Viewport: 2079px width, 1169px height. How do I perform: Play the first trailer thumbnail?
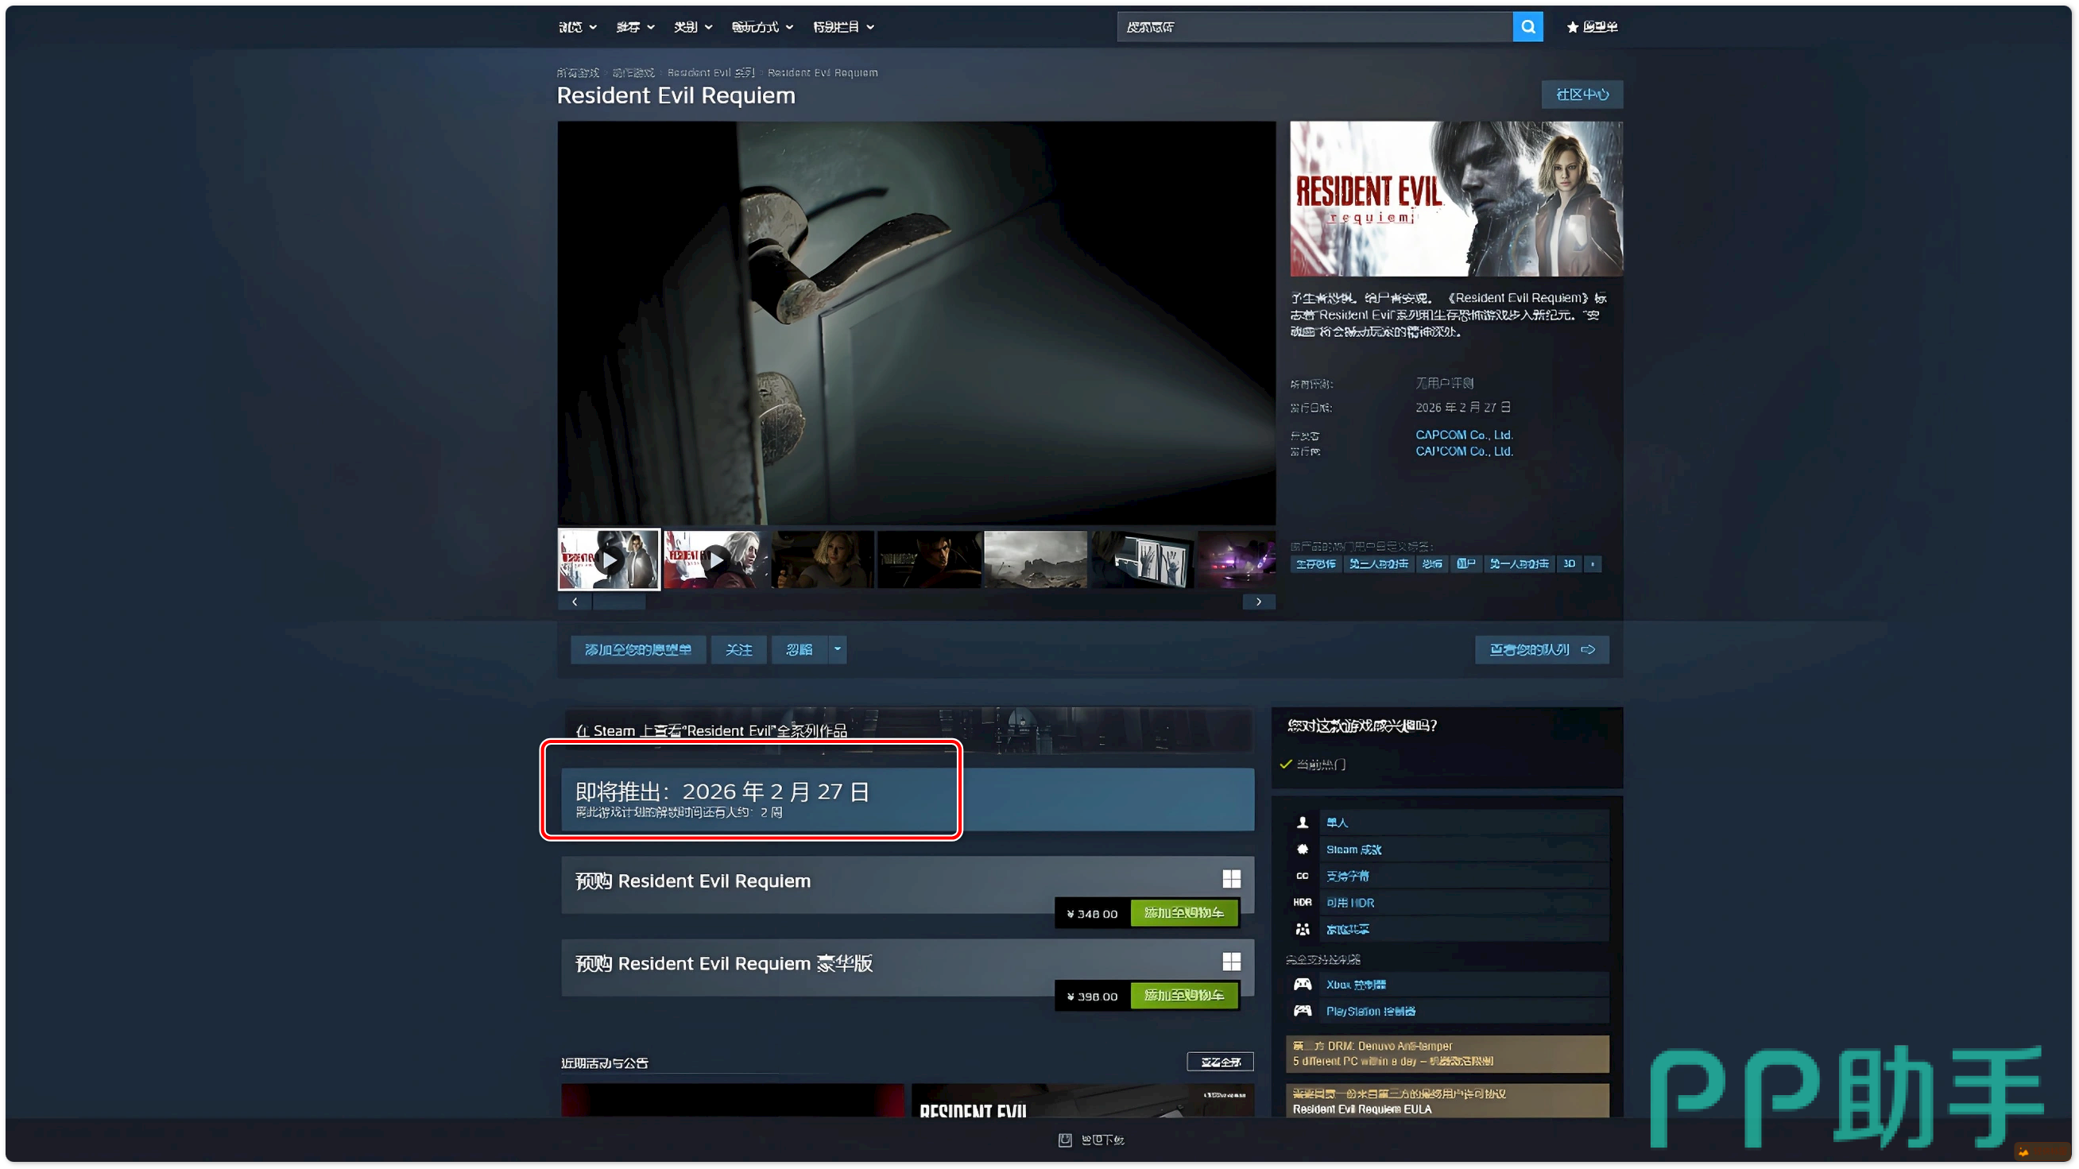coord(610,559)
